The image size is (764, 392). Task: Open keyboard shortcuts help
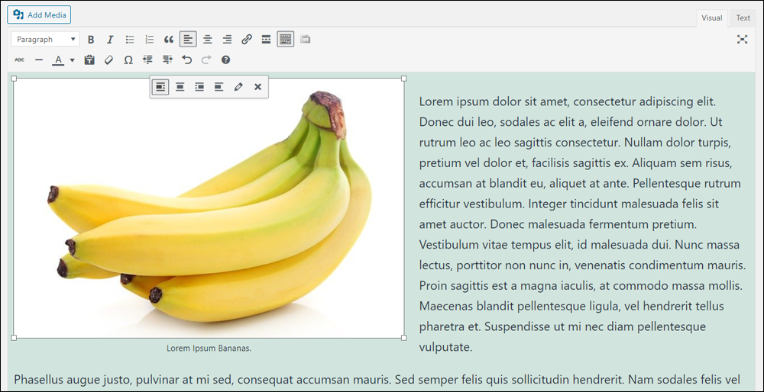tap(225, 59)
